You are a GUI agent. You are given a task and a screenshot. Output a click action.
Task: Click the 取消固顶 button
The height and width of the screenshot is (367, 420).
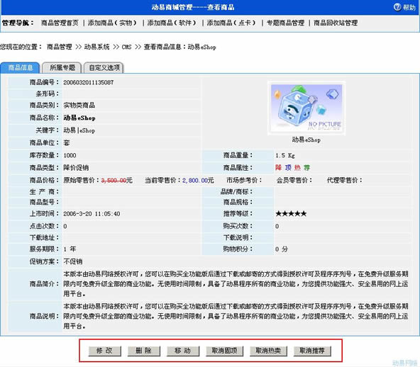(224, 351)
